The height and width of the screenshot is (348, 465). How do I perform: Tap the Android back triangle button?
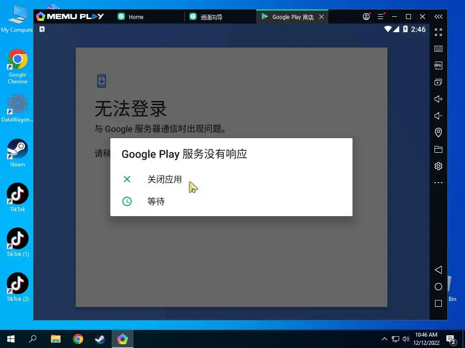(438, 270)
